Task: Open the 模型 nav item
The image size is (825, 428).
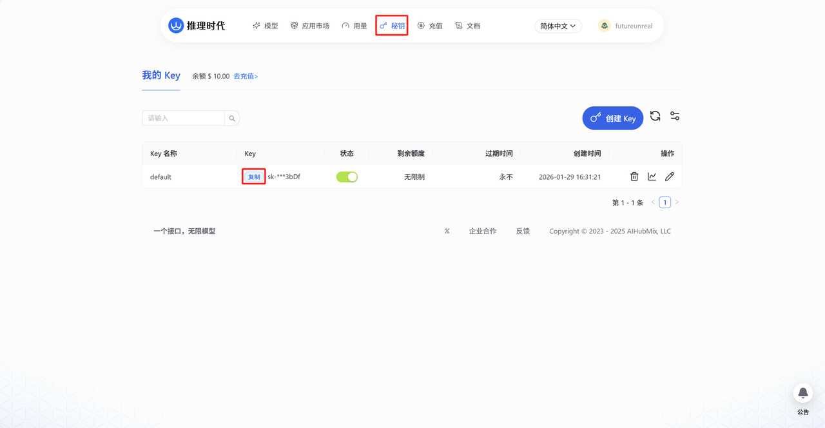Action: pyautogui.click(x=266, y=26)
